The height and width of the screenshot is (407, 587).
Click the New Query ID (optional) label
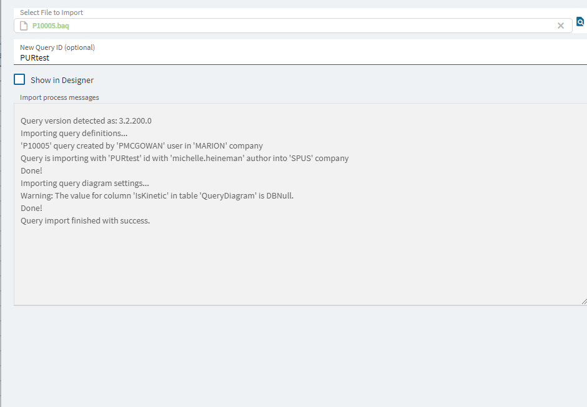click(x=57, y=47)
